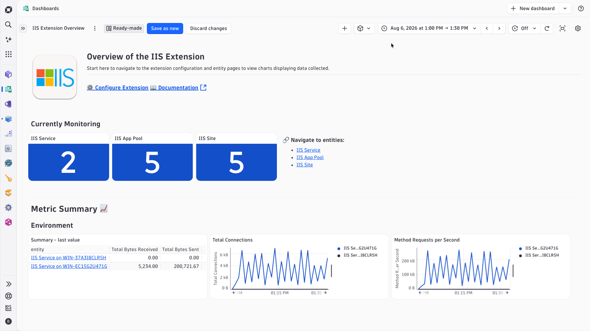The height and width of the screenshot is (331, 590).
Task: Open the AI sparkle assistant icon
Action: pyautogui.click(x=8, y=40)
